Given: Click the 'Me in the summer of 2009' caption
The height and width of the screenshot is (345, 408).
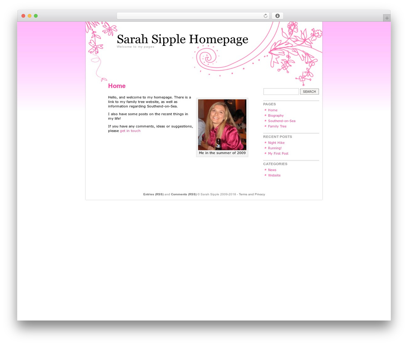Looking at the screenshot, I should coord(222,153).
